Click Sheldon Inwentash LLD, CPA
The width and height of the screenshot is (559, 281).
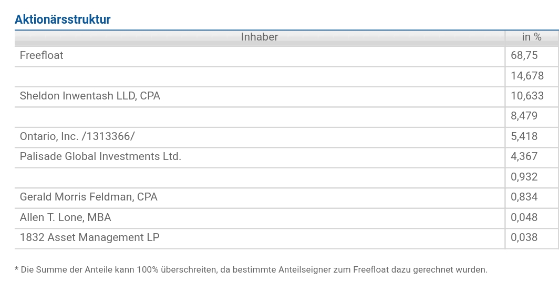point(90,96)
